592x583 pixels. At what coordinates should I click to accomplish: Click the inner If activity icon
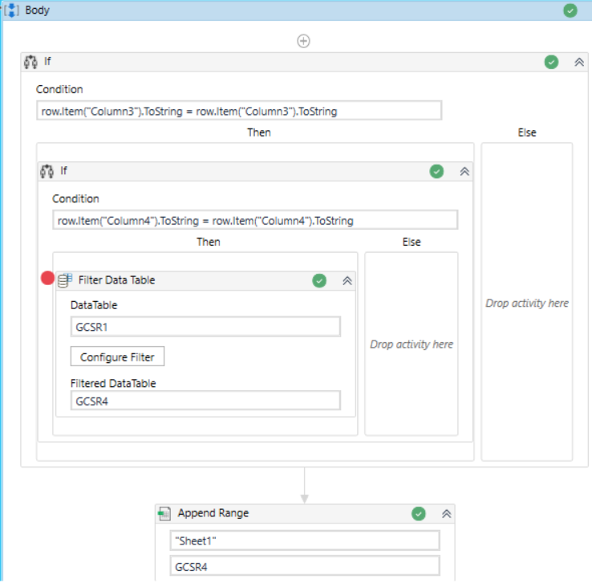tap(47, 171)
